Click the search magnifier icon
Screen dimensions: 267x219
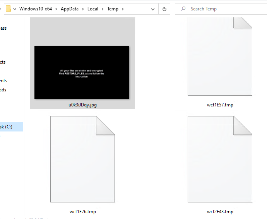(x=183, y=9)
